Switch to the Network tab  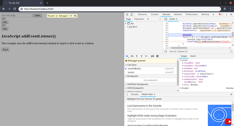pyautogui.click(x=178, y=14)
